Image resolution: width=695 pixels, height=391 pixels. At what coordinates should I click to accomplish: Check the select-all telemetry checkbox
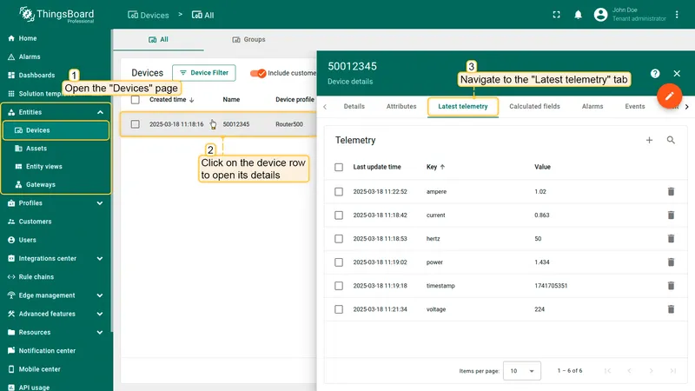[x=339, y=167]
